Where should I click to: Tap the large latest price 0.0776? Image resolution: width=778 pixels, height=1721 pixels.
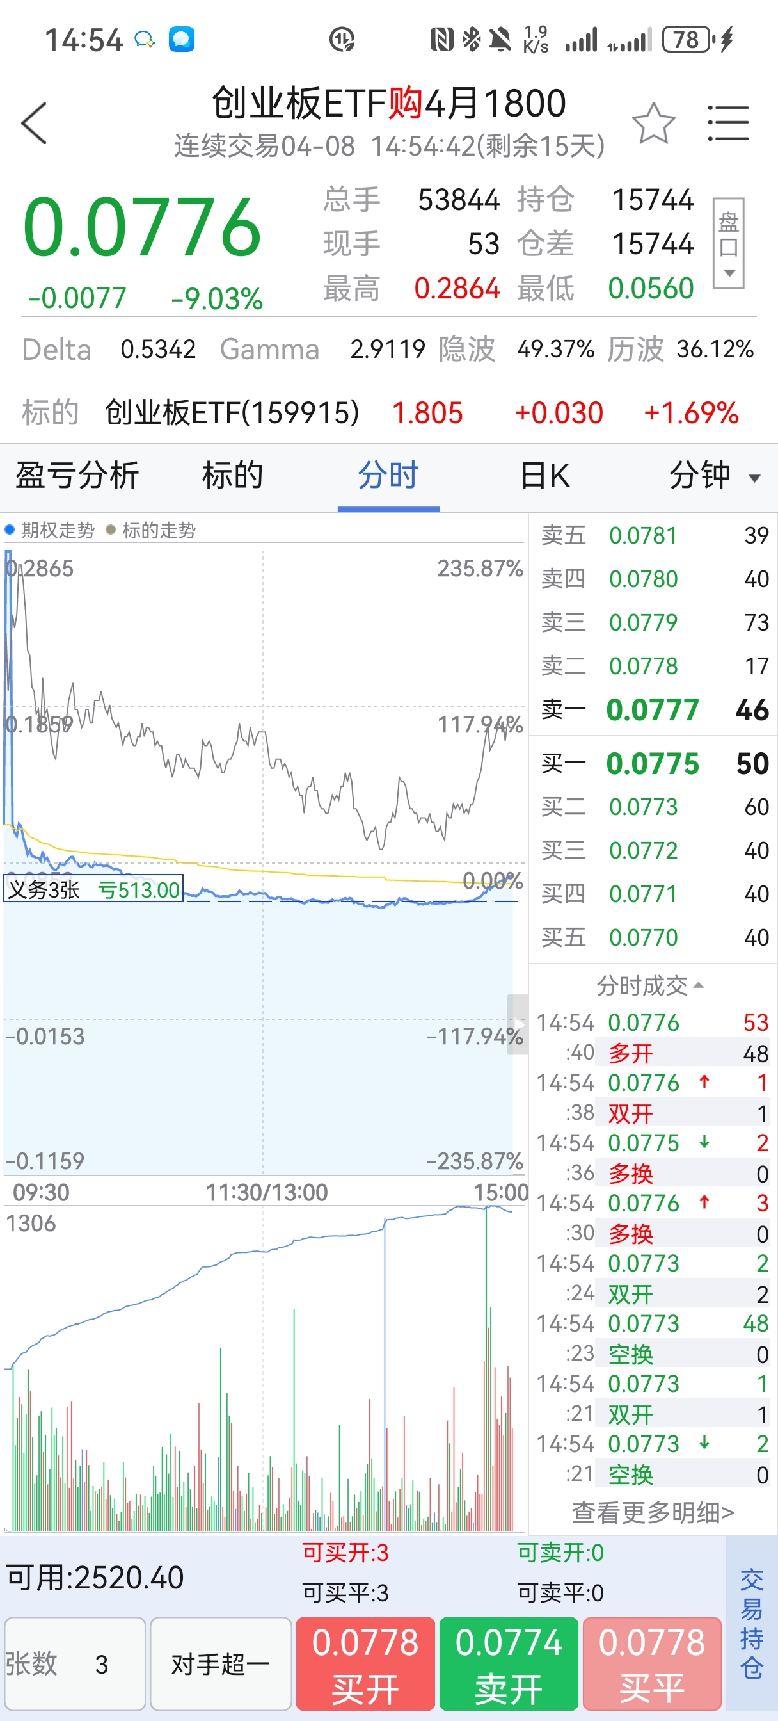pos(141,228)
